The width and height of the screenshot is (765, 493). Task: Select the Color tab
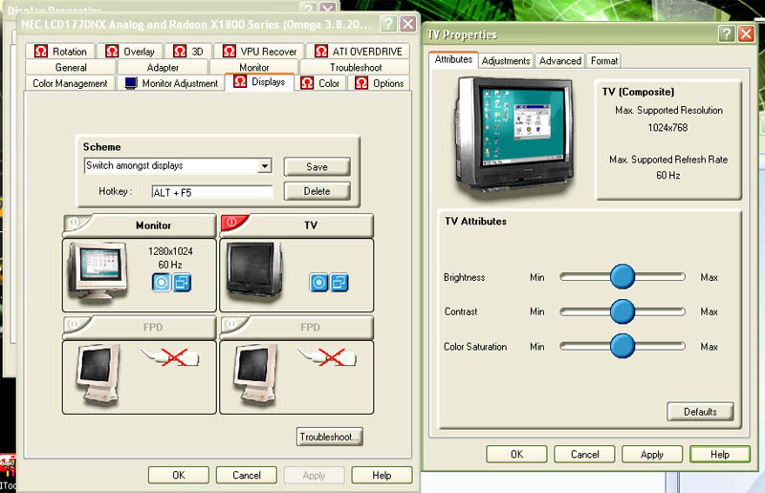(320, 83)
